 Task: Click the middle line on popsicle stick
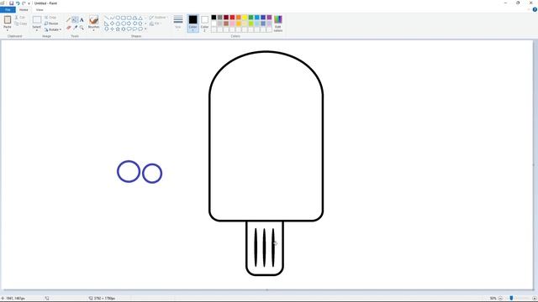[x=264, y=247]
